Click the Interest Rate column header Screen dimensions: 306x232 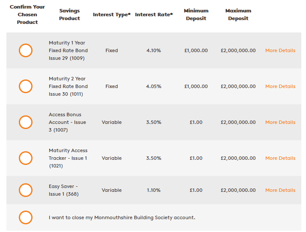click(154, 15)
